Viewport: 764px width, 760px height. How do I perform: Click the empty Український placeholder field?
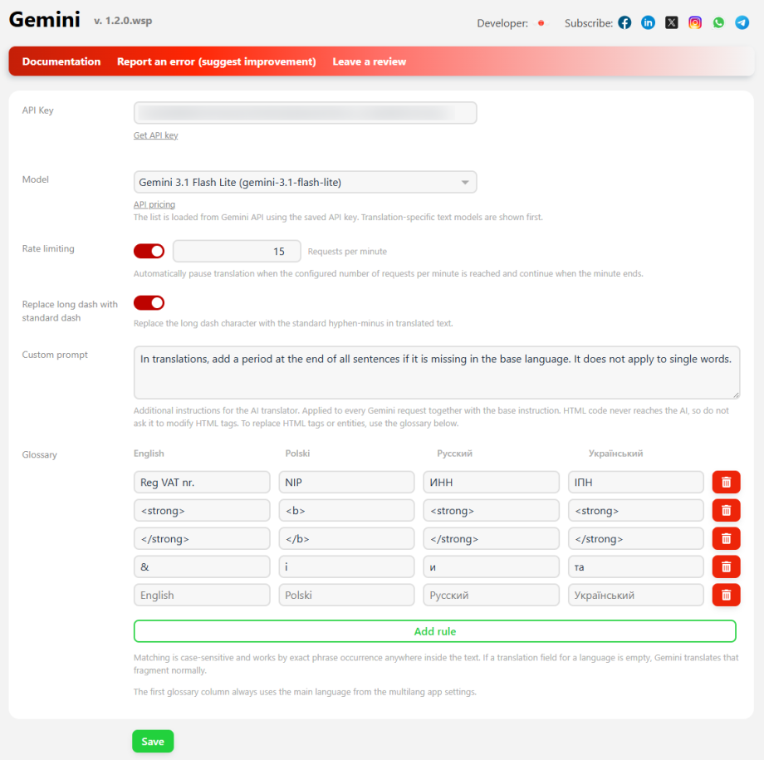(x=636, y=596)
